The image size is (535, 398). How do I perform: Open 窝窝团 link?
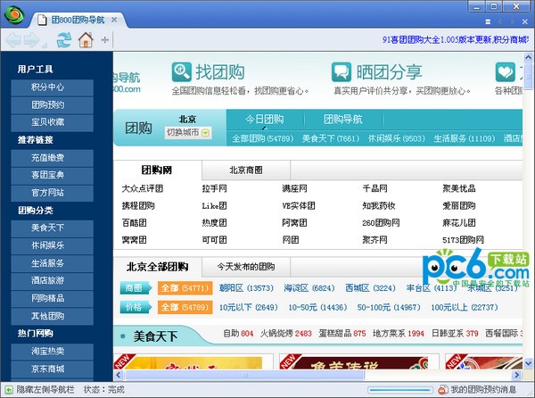click(134, 240)
